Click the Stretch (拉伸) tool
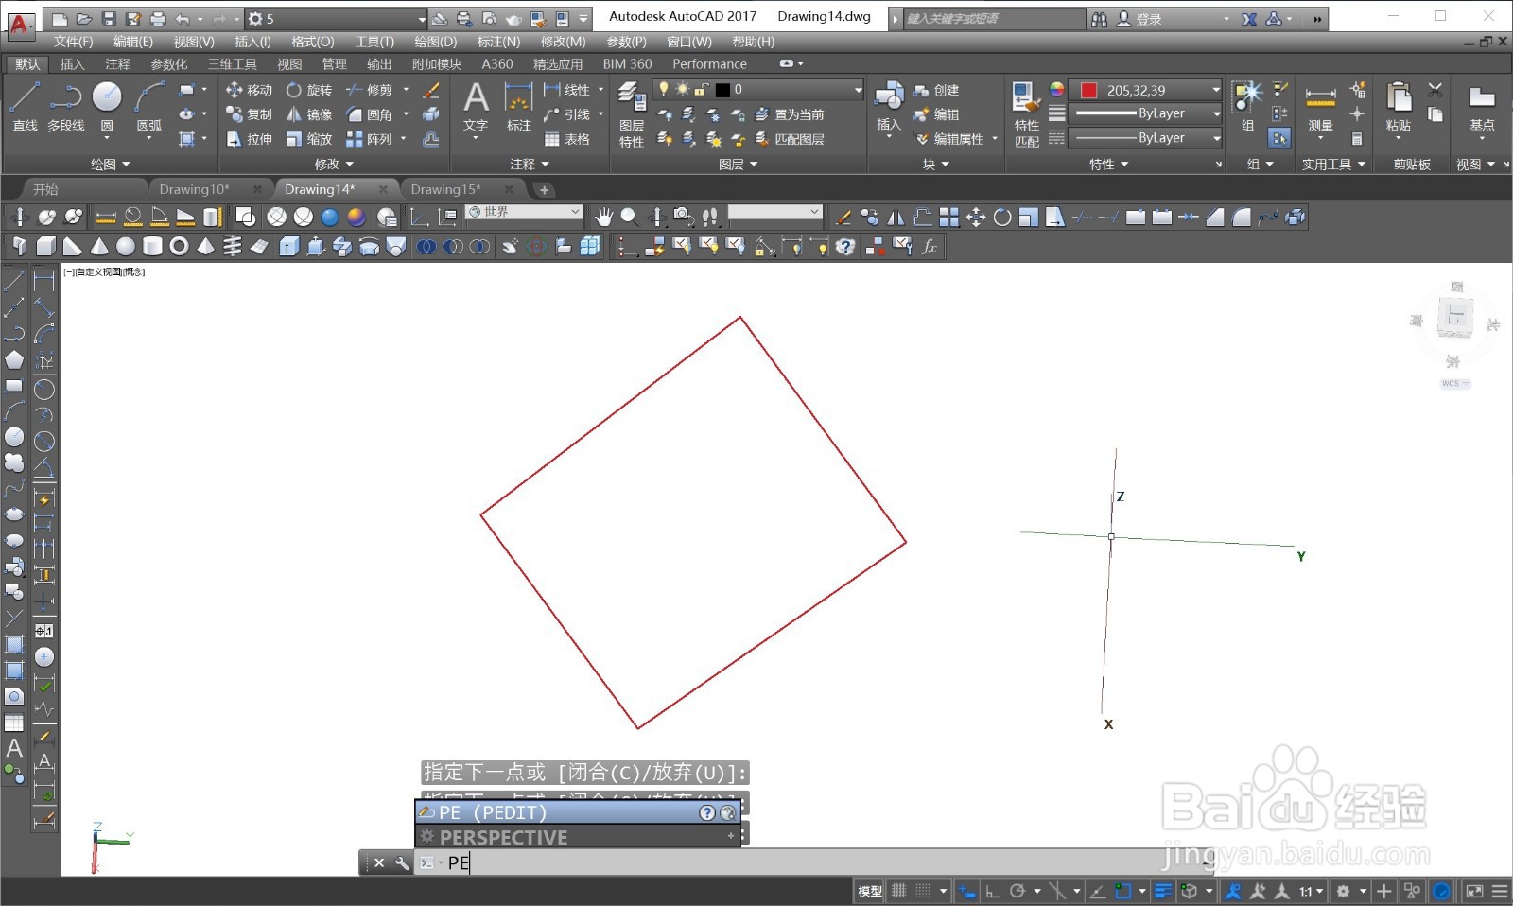 pos(249,139)
